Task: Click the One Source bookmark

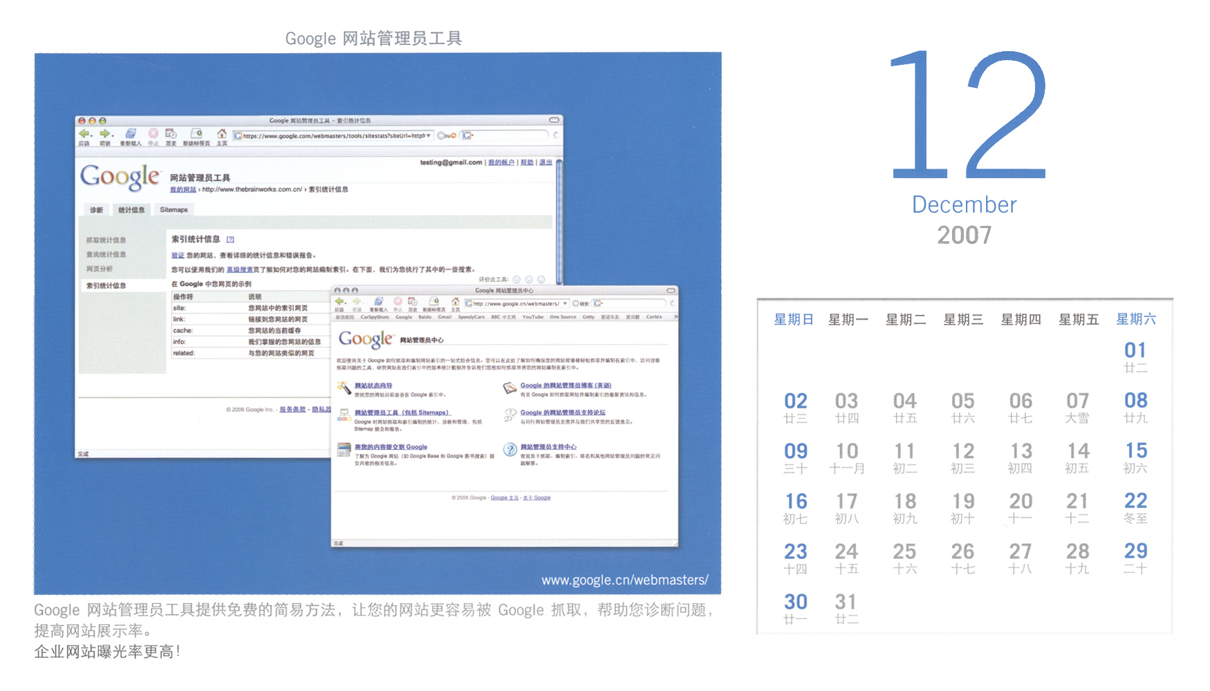Action: coord(564,317)
